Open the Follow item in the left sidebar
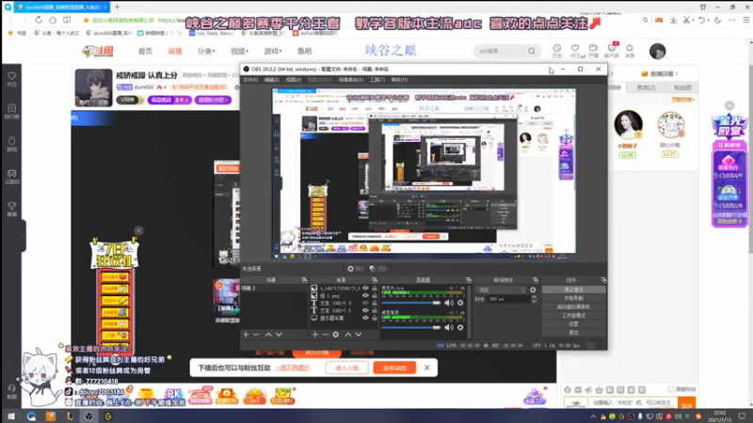Screen dimensions: 753x423 coord(12,79)
